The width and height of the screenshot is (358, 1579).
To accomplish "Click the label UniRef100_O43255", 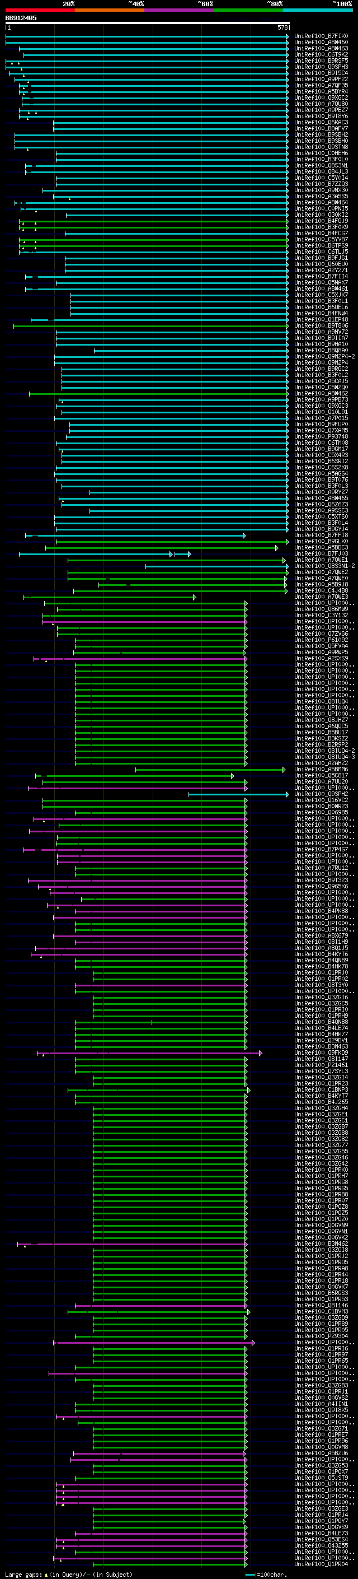I will click(x=321, y=1547).
